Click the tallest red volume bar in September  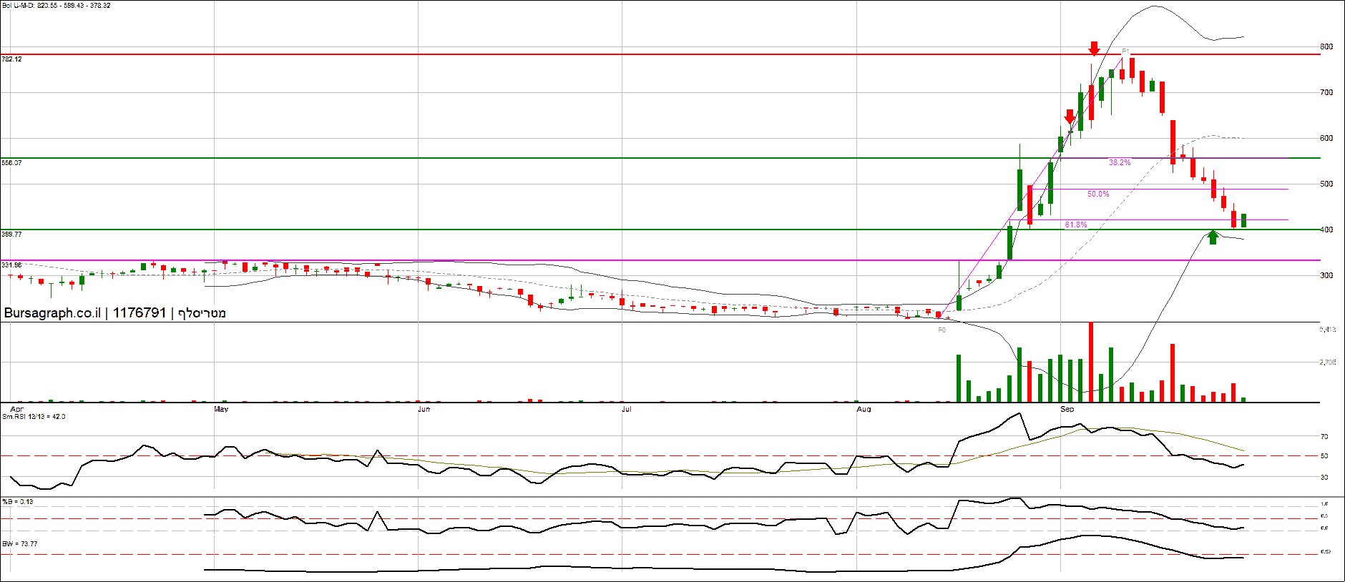[1091, 362]
